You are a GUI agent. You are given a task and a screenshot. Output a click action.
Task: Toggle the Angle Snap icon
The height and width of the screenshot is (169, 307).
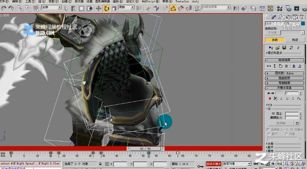[173, 9]
